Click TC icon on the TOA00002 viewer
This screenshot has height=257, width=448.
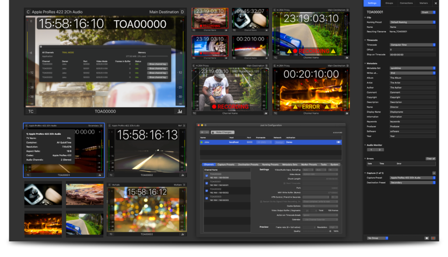click(x=111, y=175)
